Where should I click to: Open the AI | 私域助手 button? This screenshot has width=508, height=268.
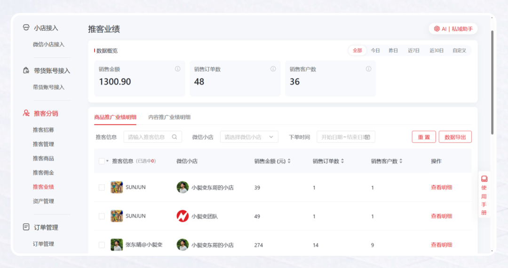pos(453,29)
